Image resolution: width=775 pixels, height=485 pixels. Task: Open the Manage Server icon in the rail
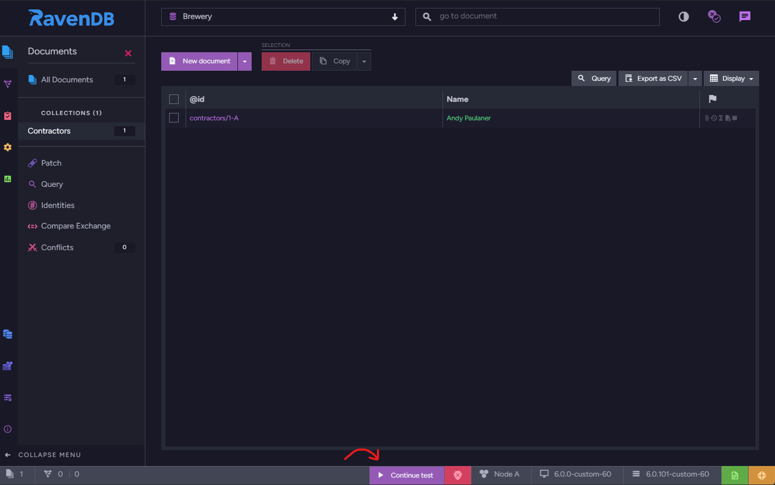[x=7, y=397]
